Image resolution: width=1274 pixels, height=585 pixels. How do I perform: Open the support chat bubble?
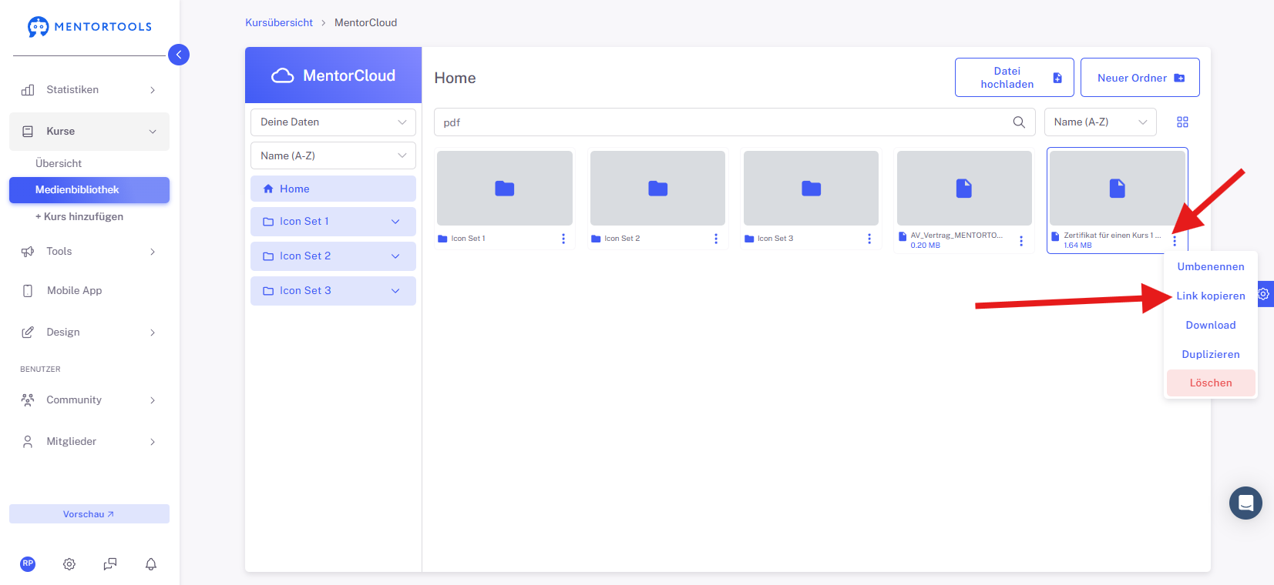click(1245, 503)
